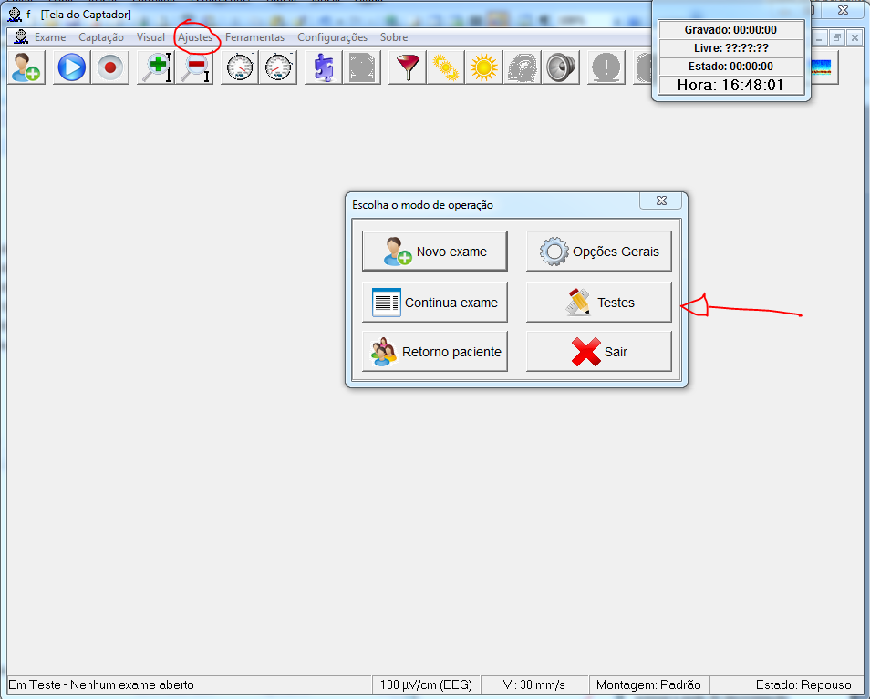Open Opções Gerais from the dialog
Screen dimensions: 870x699
(x=599, y=252)
